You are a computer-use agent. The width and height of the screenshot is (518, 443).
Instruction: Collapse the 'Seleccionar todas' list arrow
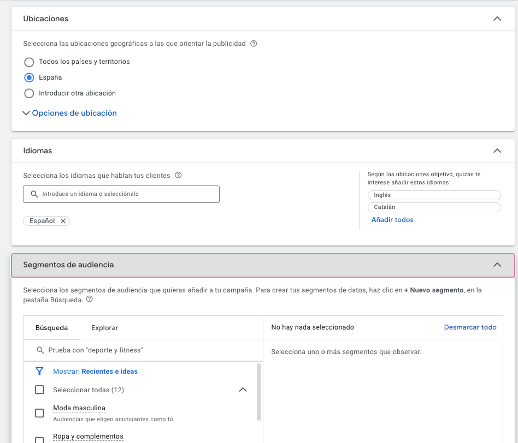[x=243, y=390]
